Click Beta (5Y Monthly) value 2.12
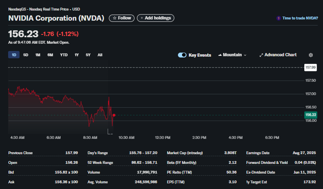This screenshot has height=189, width=323. (232, 163)
